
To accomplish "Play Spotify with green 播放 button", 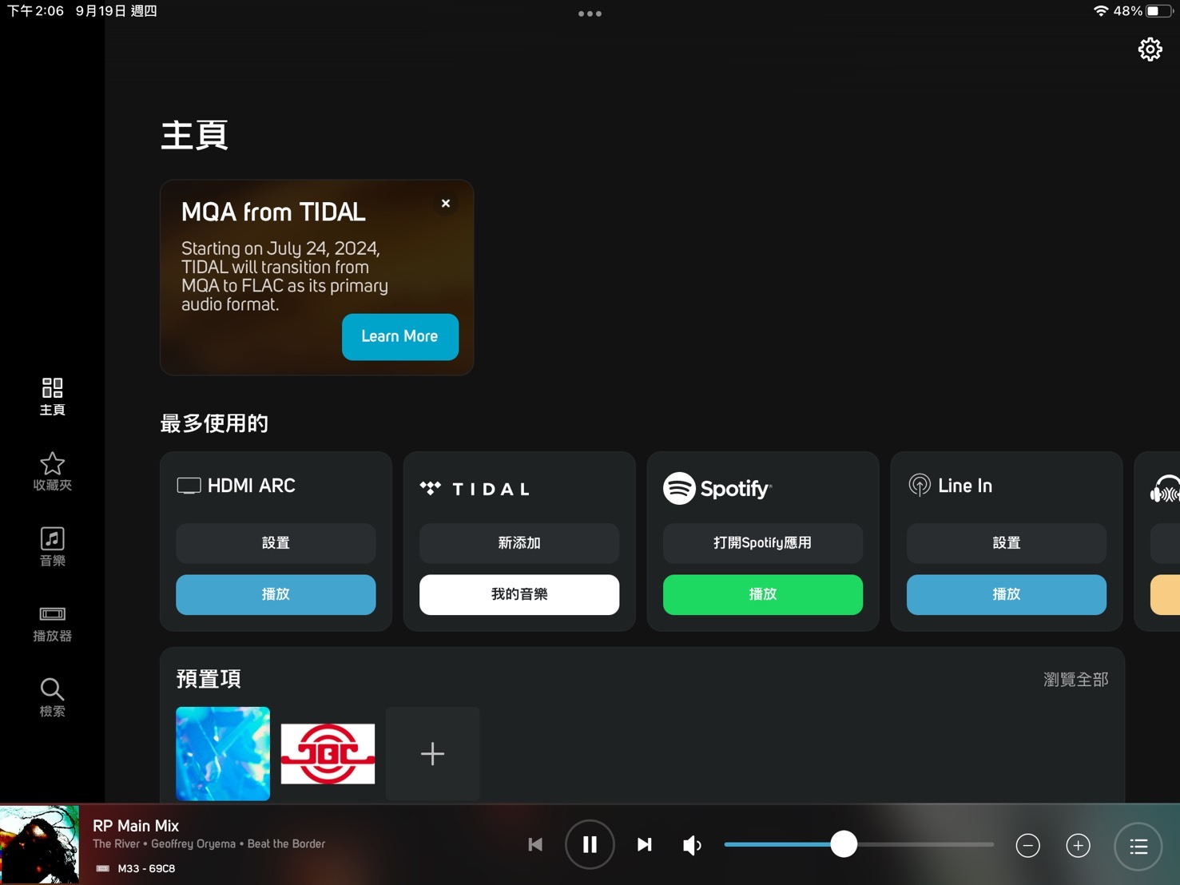I will (x=763, y=594).
